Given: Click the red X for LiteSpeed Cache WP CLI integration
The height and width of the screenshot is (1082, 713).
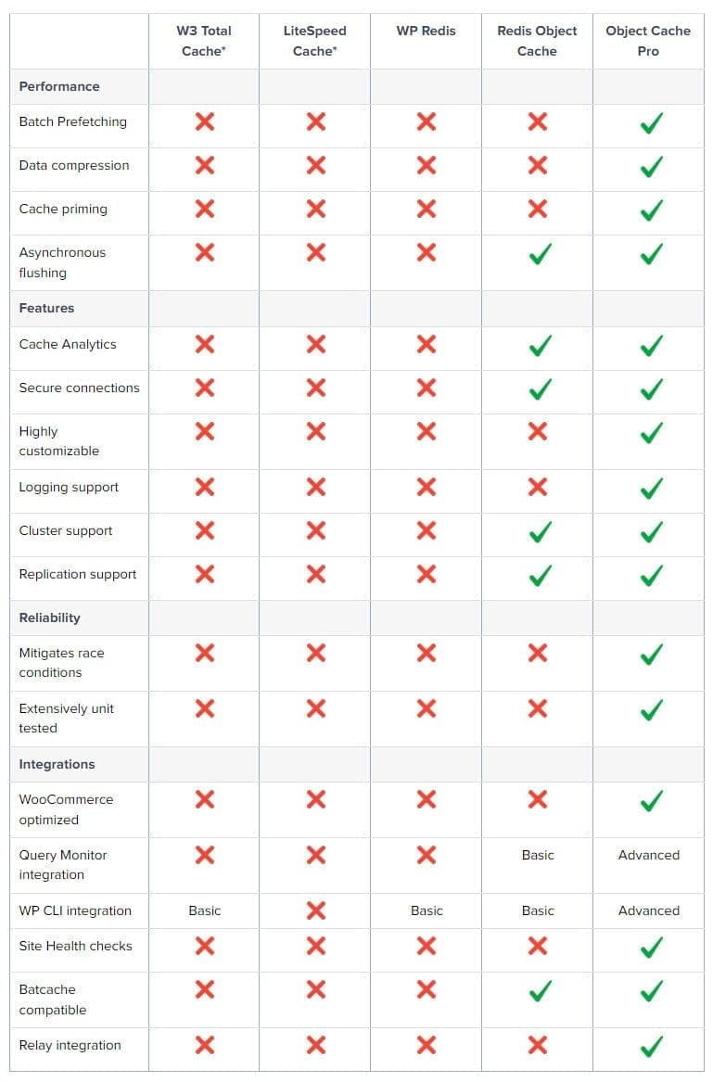Looking at the screenshot, I should tap(316, 910).
